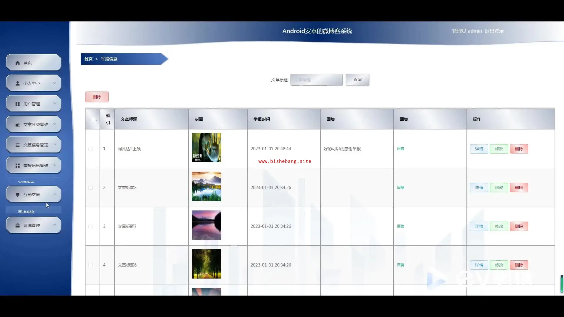This screenshot has height=317, width=564.
Task: Click the grid icon beside 举报信息管理
Action: 18,166
